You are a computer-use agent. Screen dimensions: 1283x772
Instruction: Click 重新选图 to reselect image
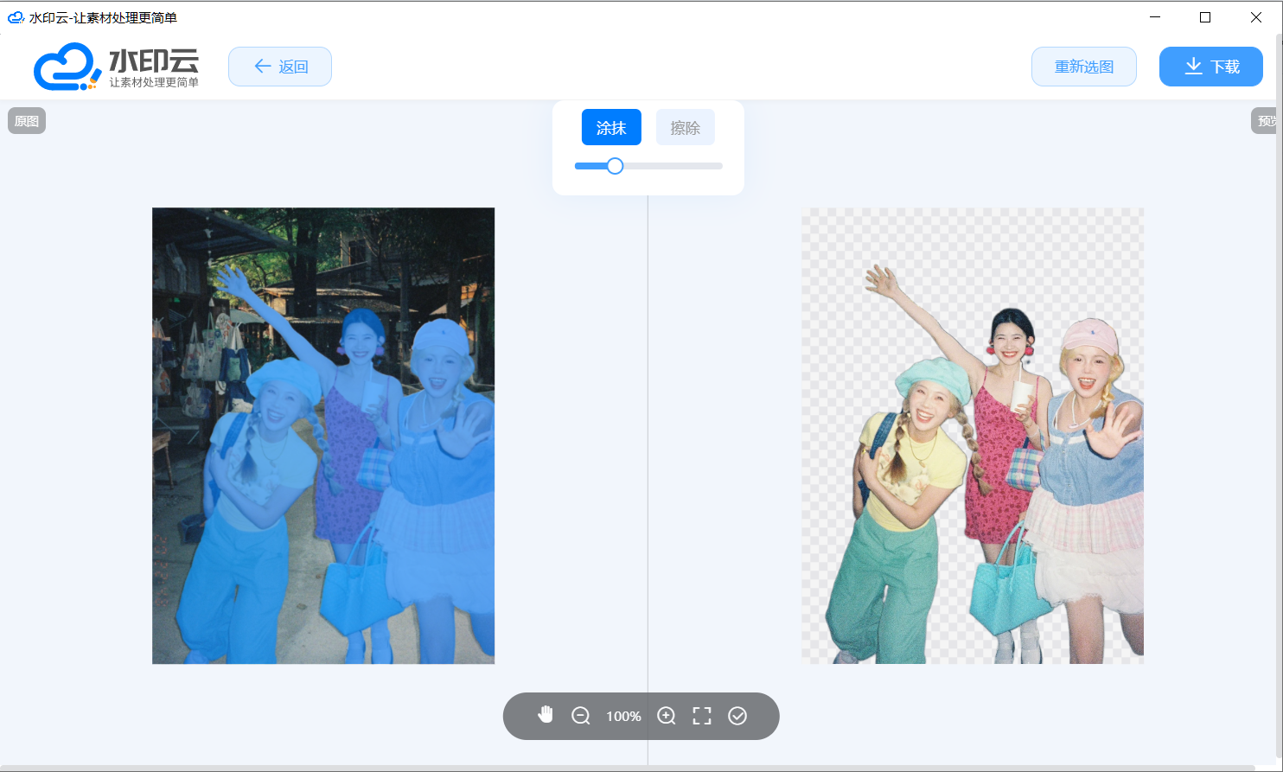click(x=1083, y=67)
